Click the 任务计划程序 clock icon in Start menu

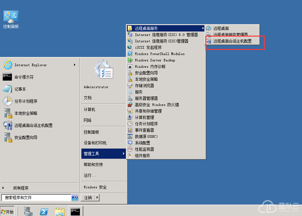coord(8,101)
